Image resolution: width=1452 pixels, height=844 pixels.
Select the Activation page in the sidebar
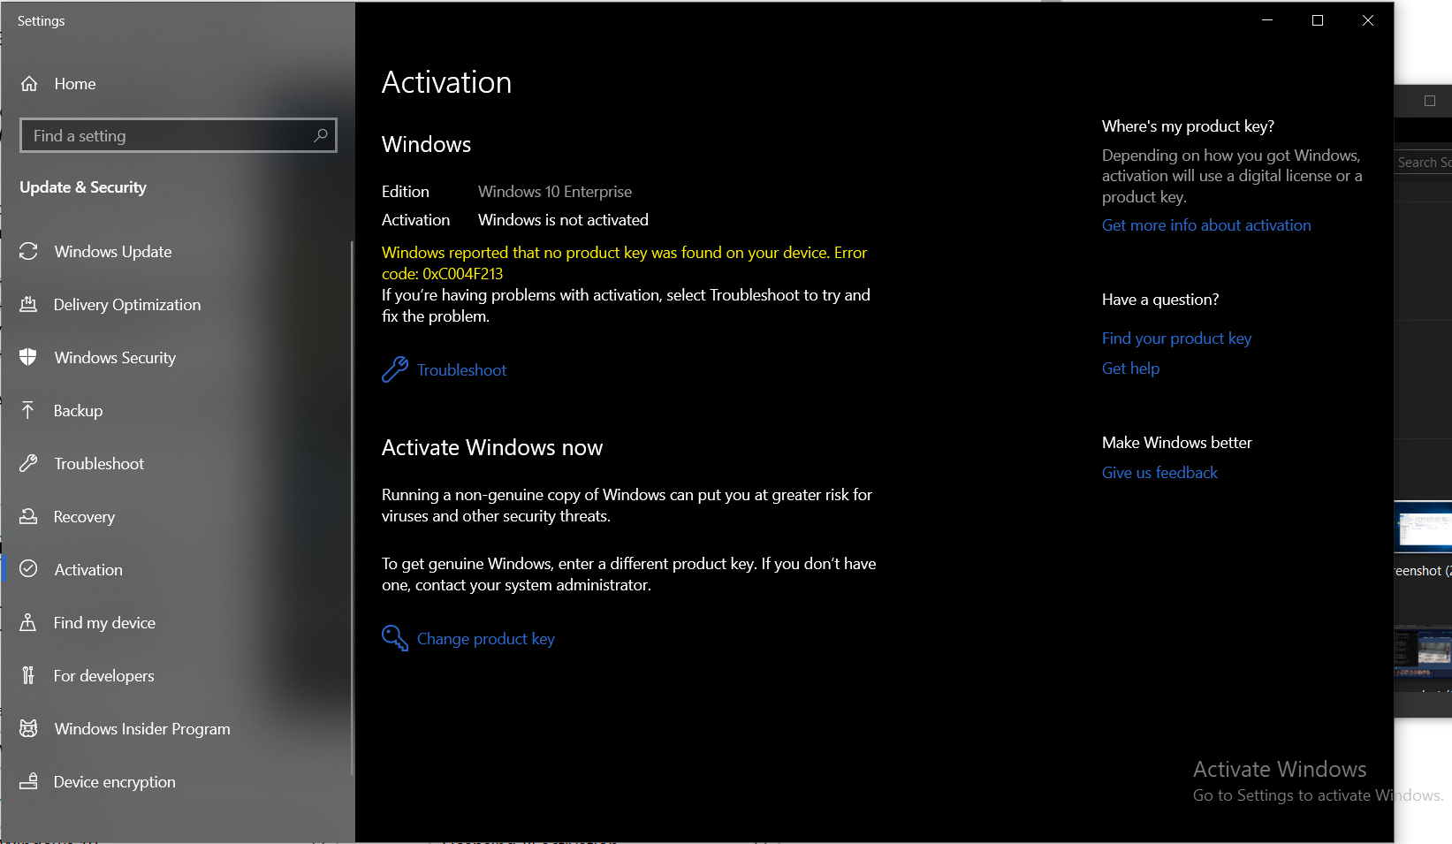tap(87, 569)
